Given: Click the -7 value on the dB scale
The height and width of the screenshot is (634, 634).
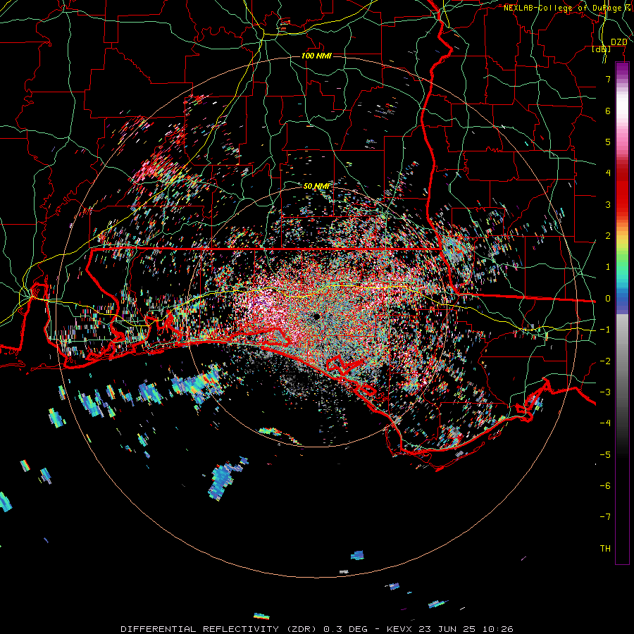Looking at the screenshot, I should pyautogui.click(x=605, y=517).
